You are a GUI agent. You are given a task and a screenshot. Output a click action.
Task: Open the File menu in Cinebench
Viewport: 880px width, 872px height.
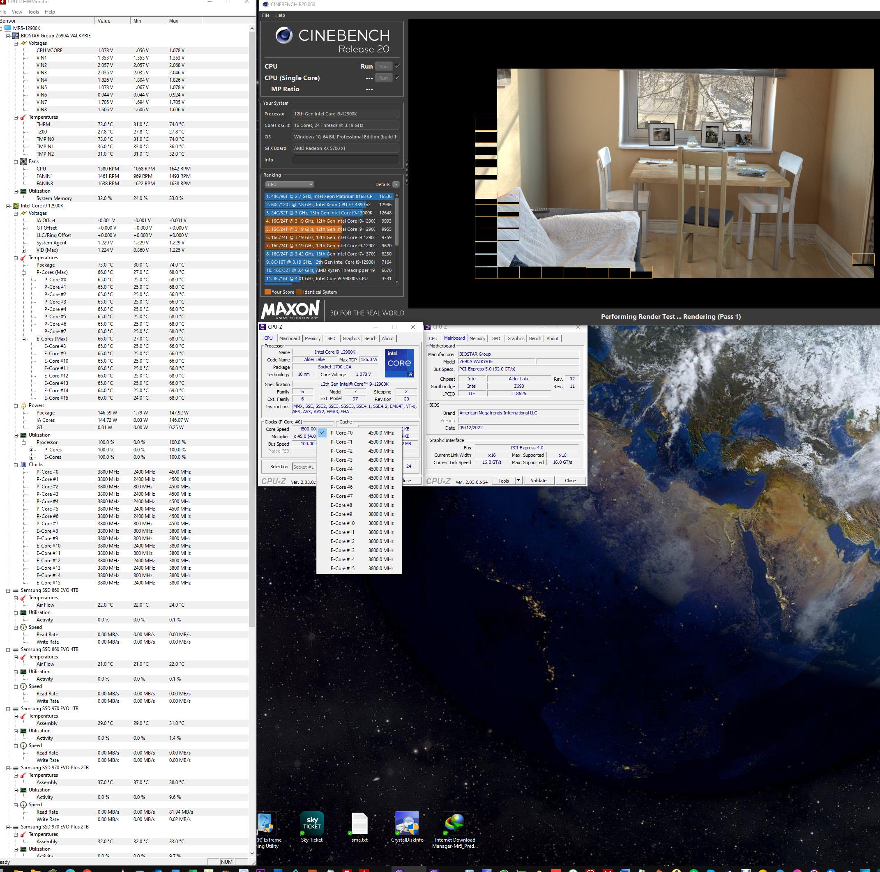(x=266, y=15)
